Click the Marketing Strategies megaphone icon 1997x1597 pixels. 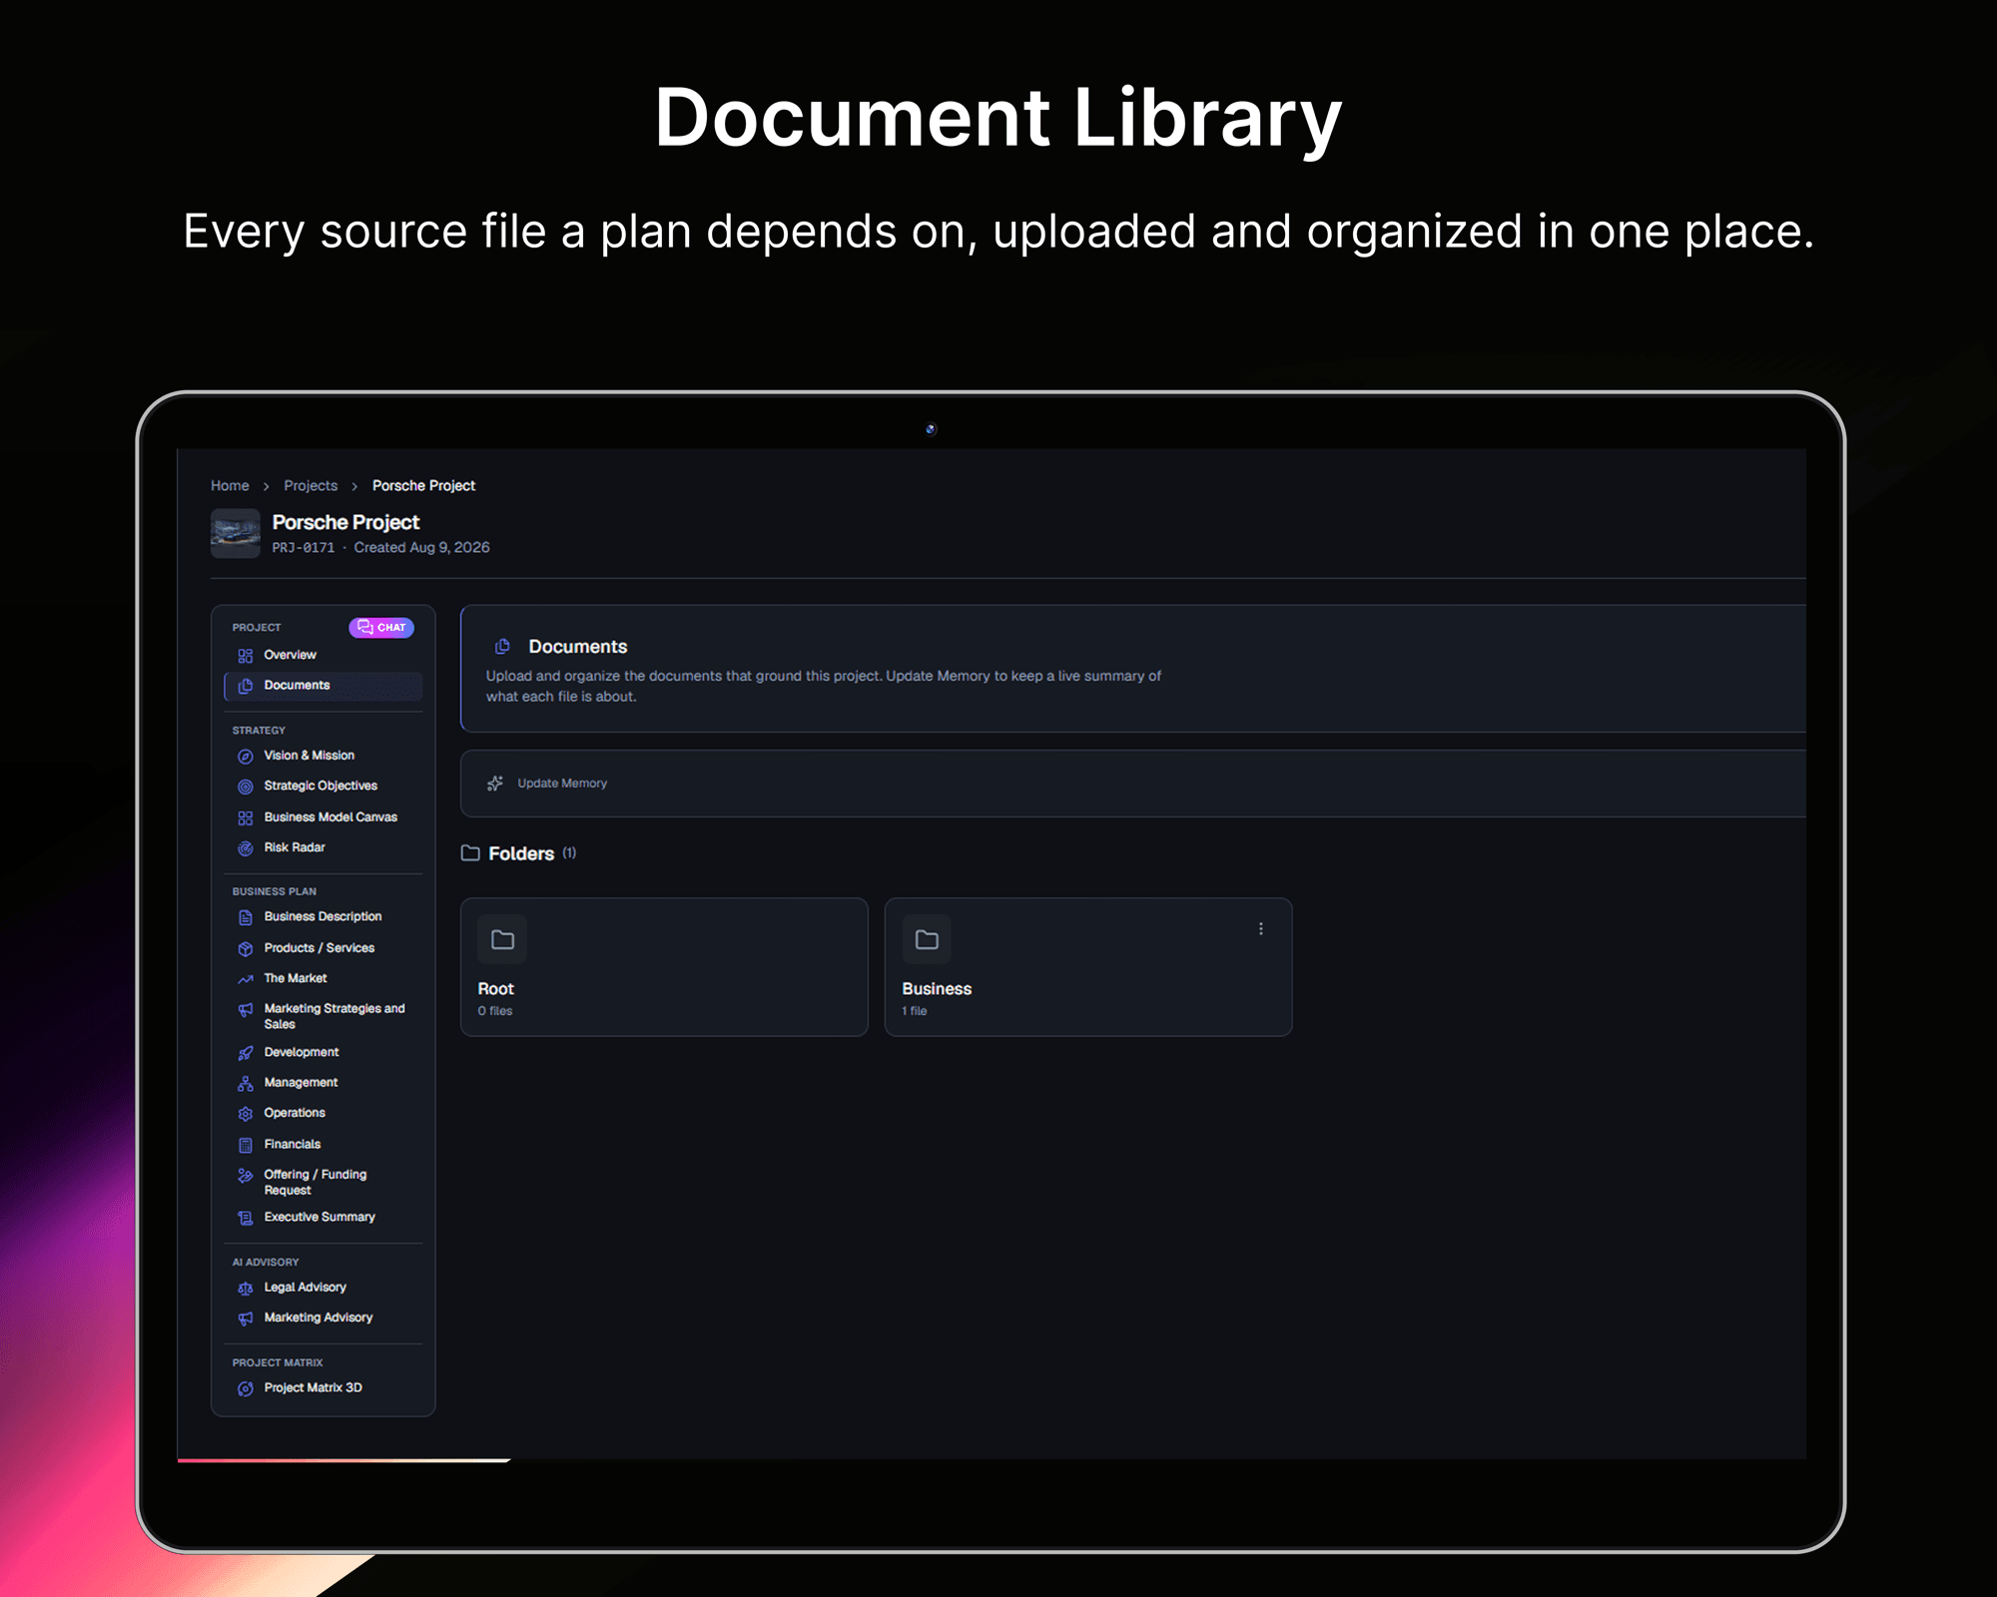(246, 1010)
